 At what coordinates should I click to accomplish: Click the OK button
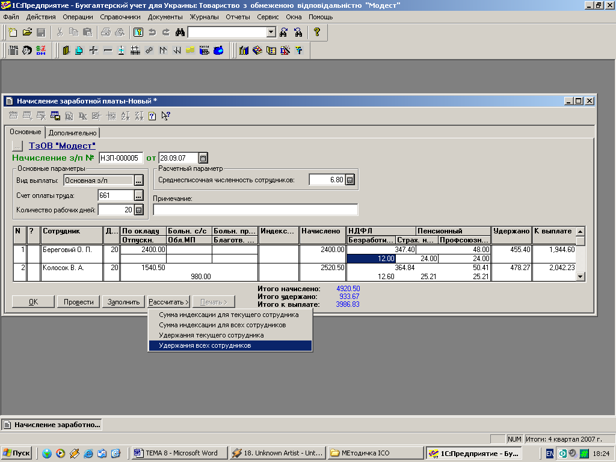tap(34, 302)
